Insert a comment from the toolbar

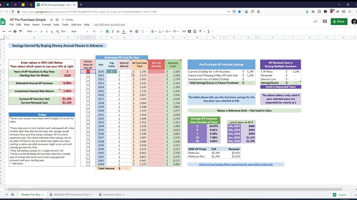(x=189, y=31)
